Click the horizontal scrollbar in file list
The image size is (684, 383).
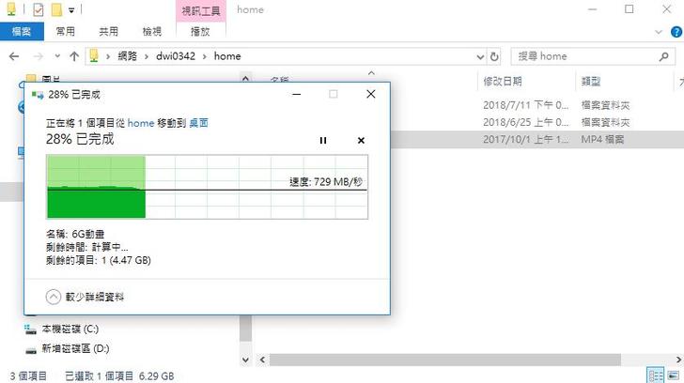(x=445, y=360)
